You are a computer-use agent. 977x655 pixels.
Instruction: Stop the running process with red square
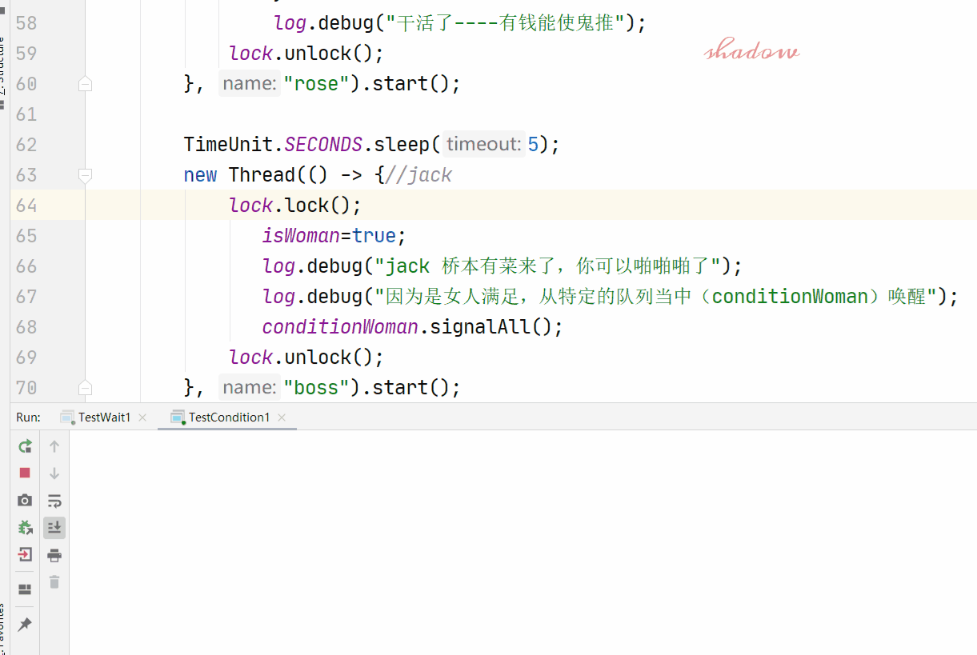25,473
